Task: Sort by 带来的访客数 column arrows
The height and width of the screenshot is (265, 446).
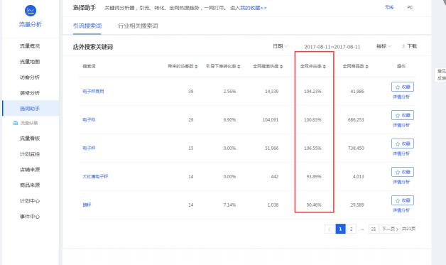Action: pyautogui.click(x=196, y=67)
